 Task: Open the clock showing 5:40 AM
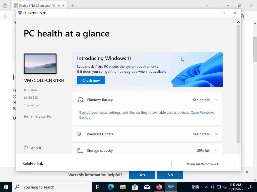(235, 187)
